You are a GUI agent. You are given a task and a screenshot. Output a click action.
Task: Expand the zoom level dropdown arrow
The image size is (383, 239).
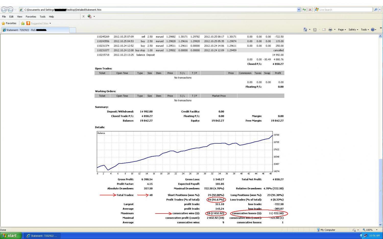pos(377,230)
